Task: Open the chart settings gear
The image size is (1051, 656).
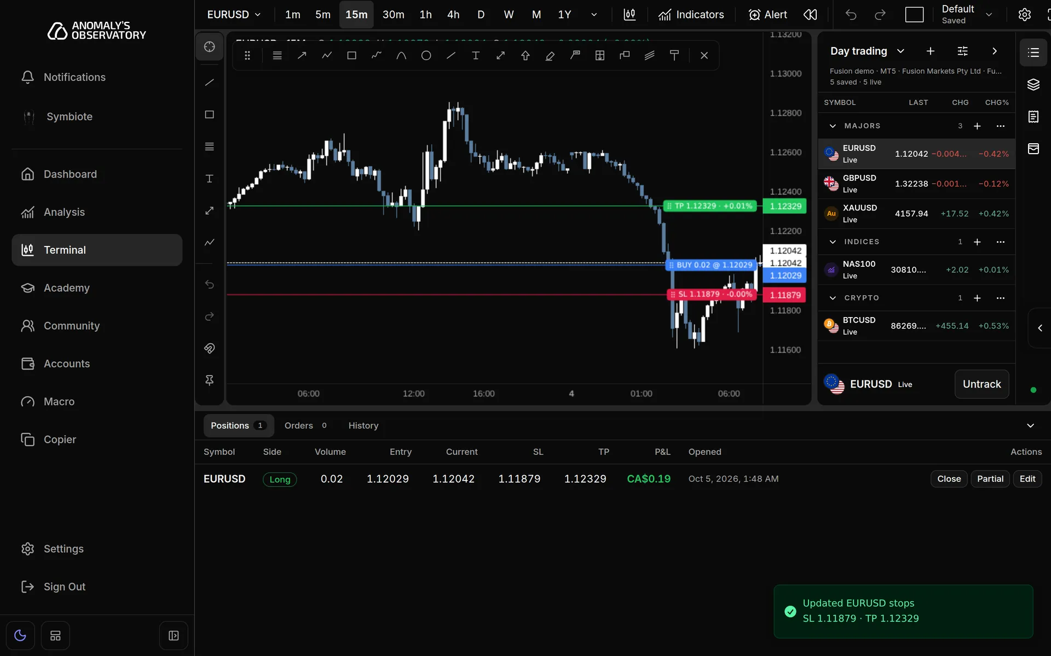Action: pyautogui.click(x=1024, y=15)
